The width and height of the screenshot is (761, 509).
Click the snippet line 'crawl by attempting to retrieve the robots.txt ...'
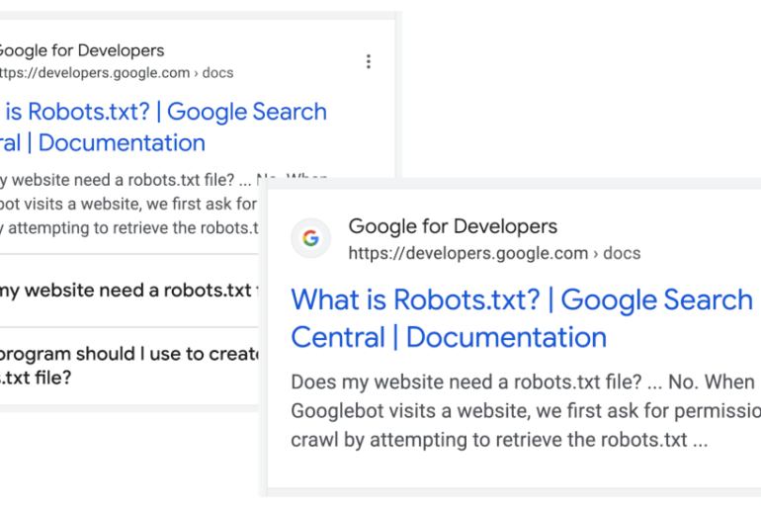[499, 440]
